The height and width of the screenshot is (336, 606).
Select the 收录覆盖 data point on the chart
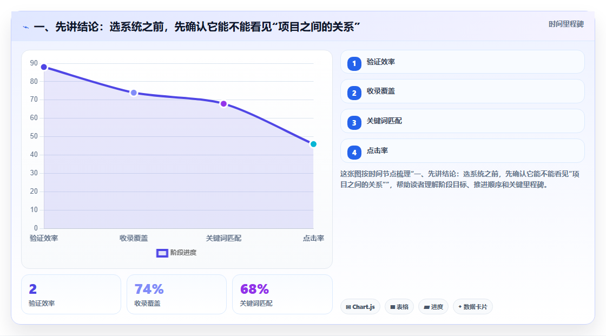click(134, 93)
